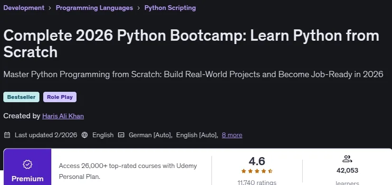
Task: Open the Development breadcrumb link
Action: tap(24, 8)
